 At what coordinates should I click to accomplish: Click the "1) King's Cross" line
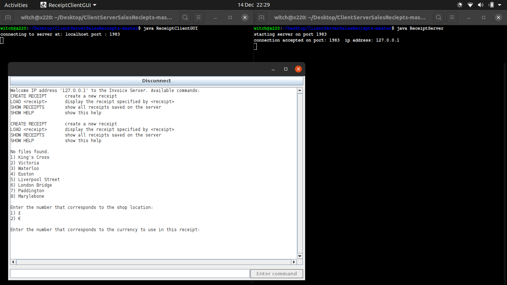pos(30,157)
